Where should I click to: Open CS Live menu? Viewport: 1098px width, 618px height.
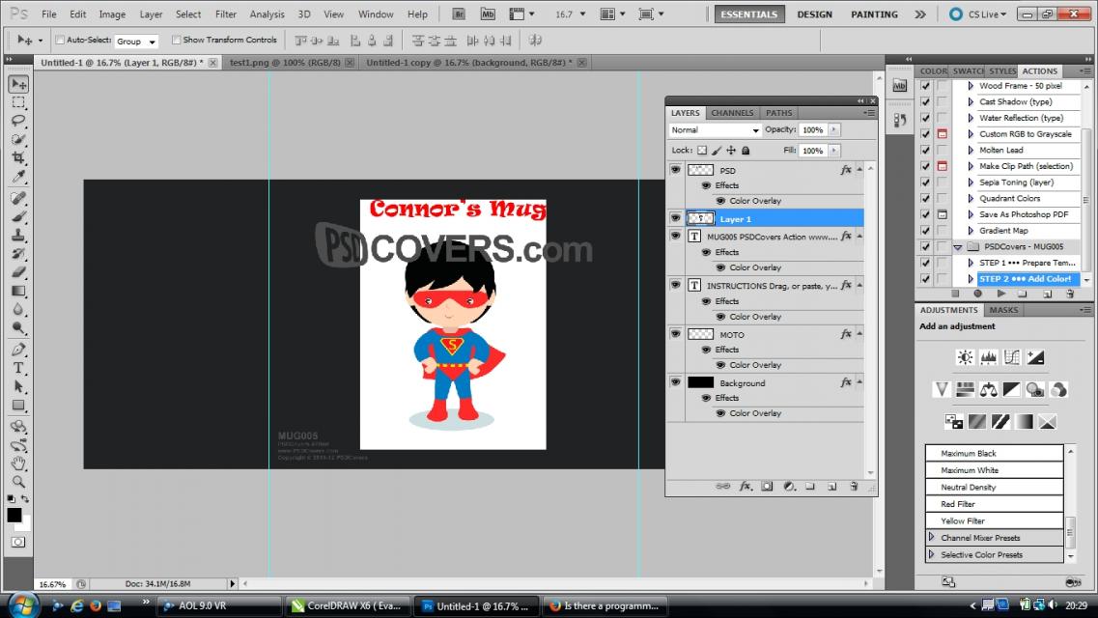point(979,14)
